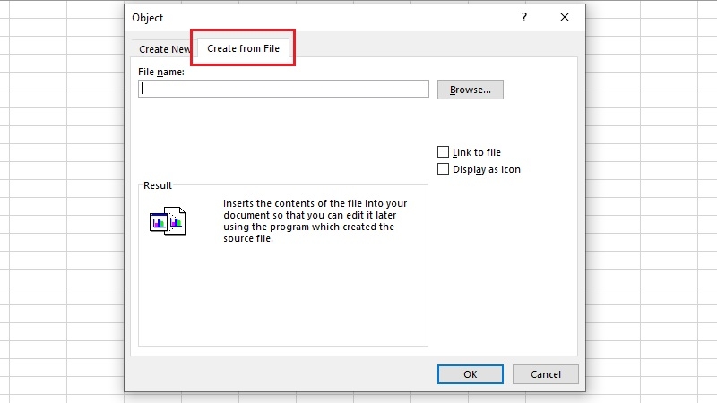Tick the Display as icon checkbox
This screenshot has height=403, width=717.
tap(443, 169)
